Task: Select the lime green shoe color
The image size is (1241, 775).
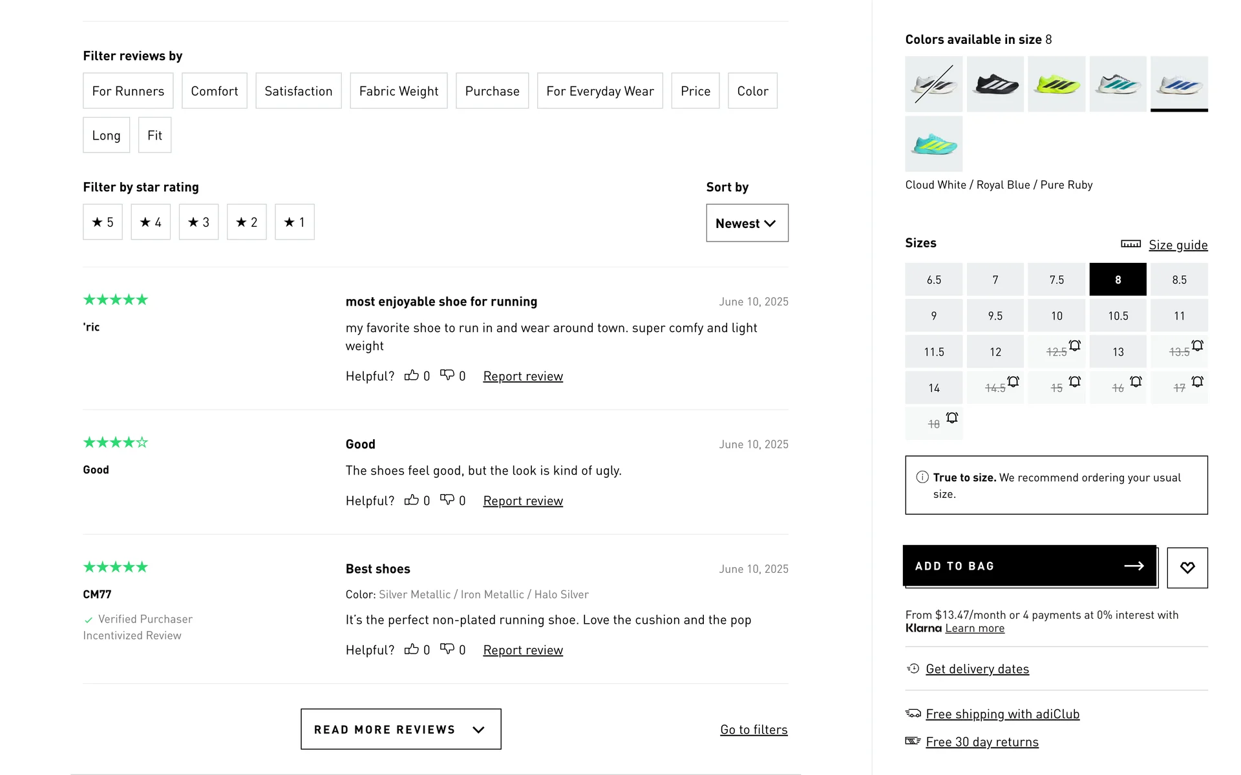Action: click(1056, 84)
